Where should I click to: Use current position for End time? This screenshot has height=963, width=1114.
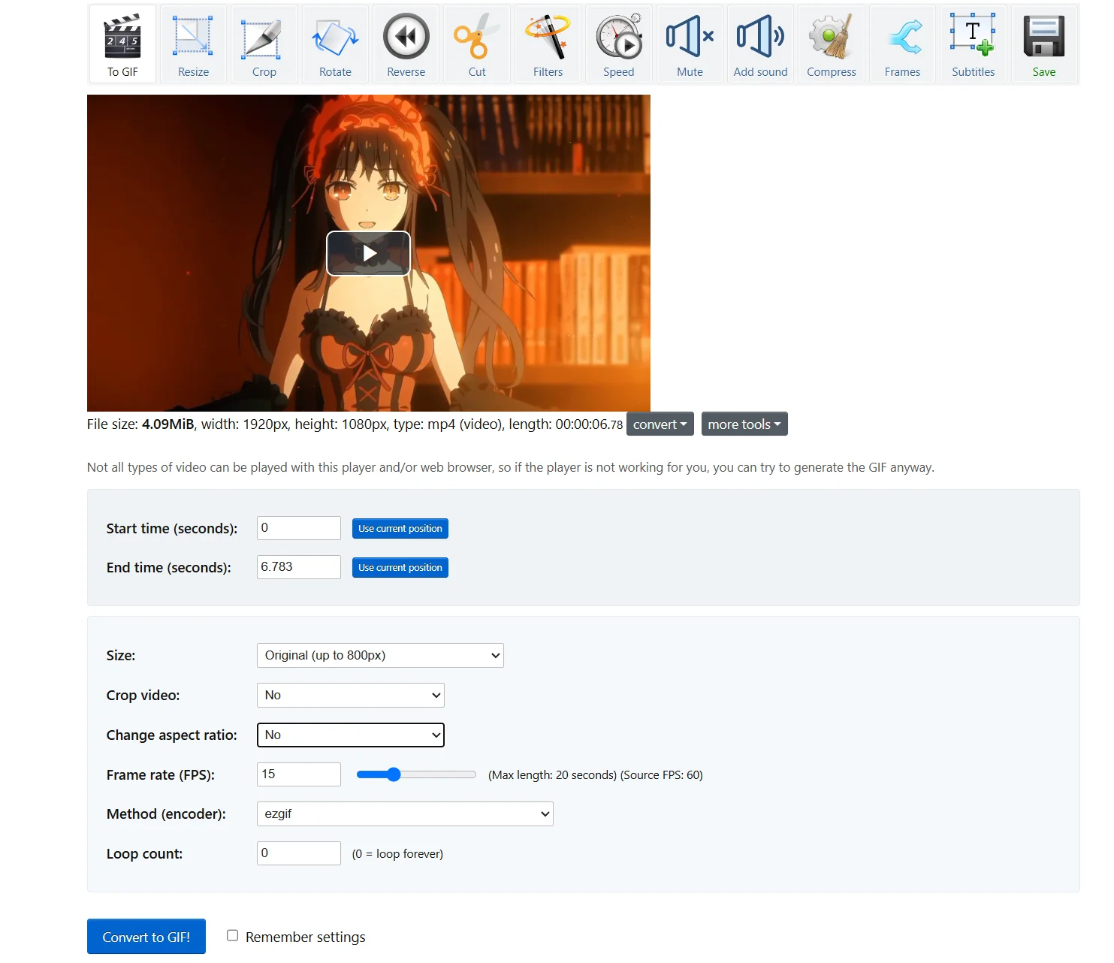400,568
